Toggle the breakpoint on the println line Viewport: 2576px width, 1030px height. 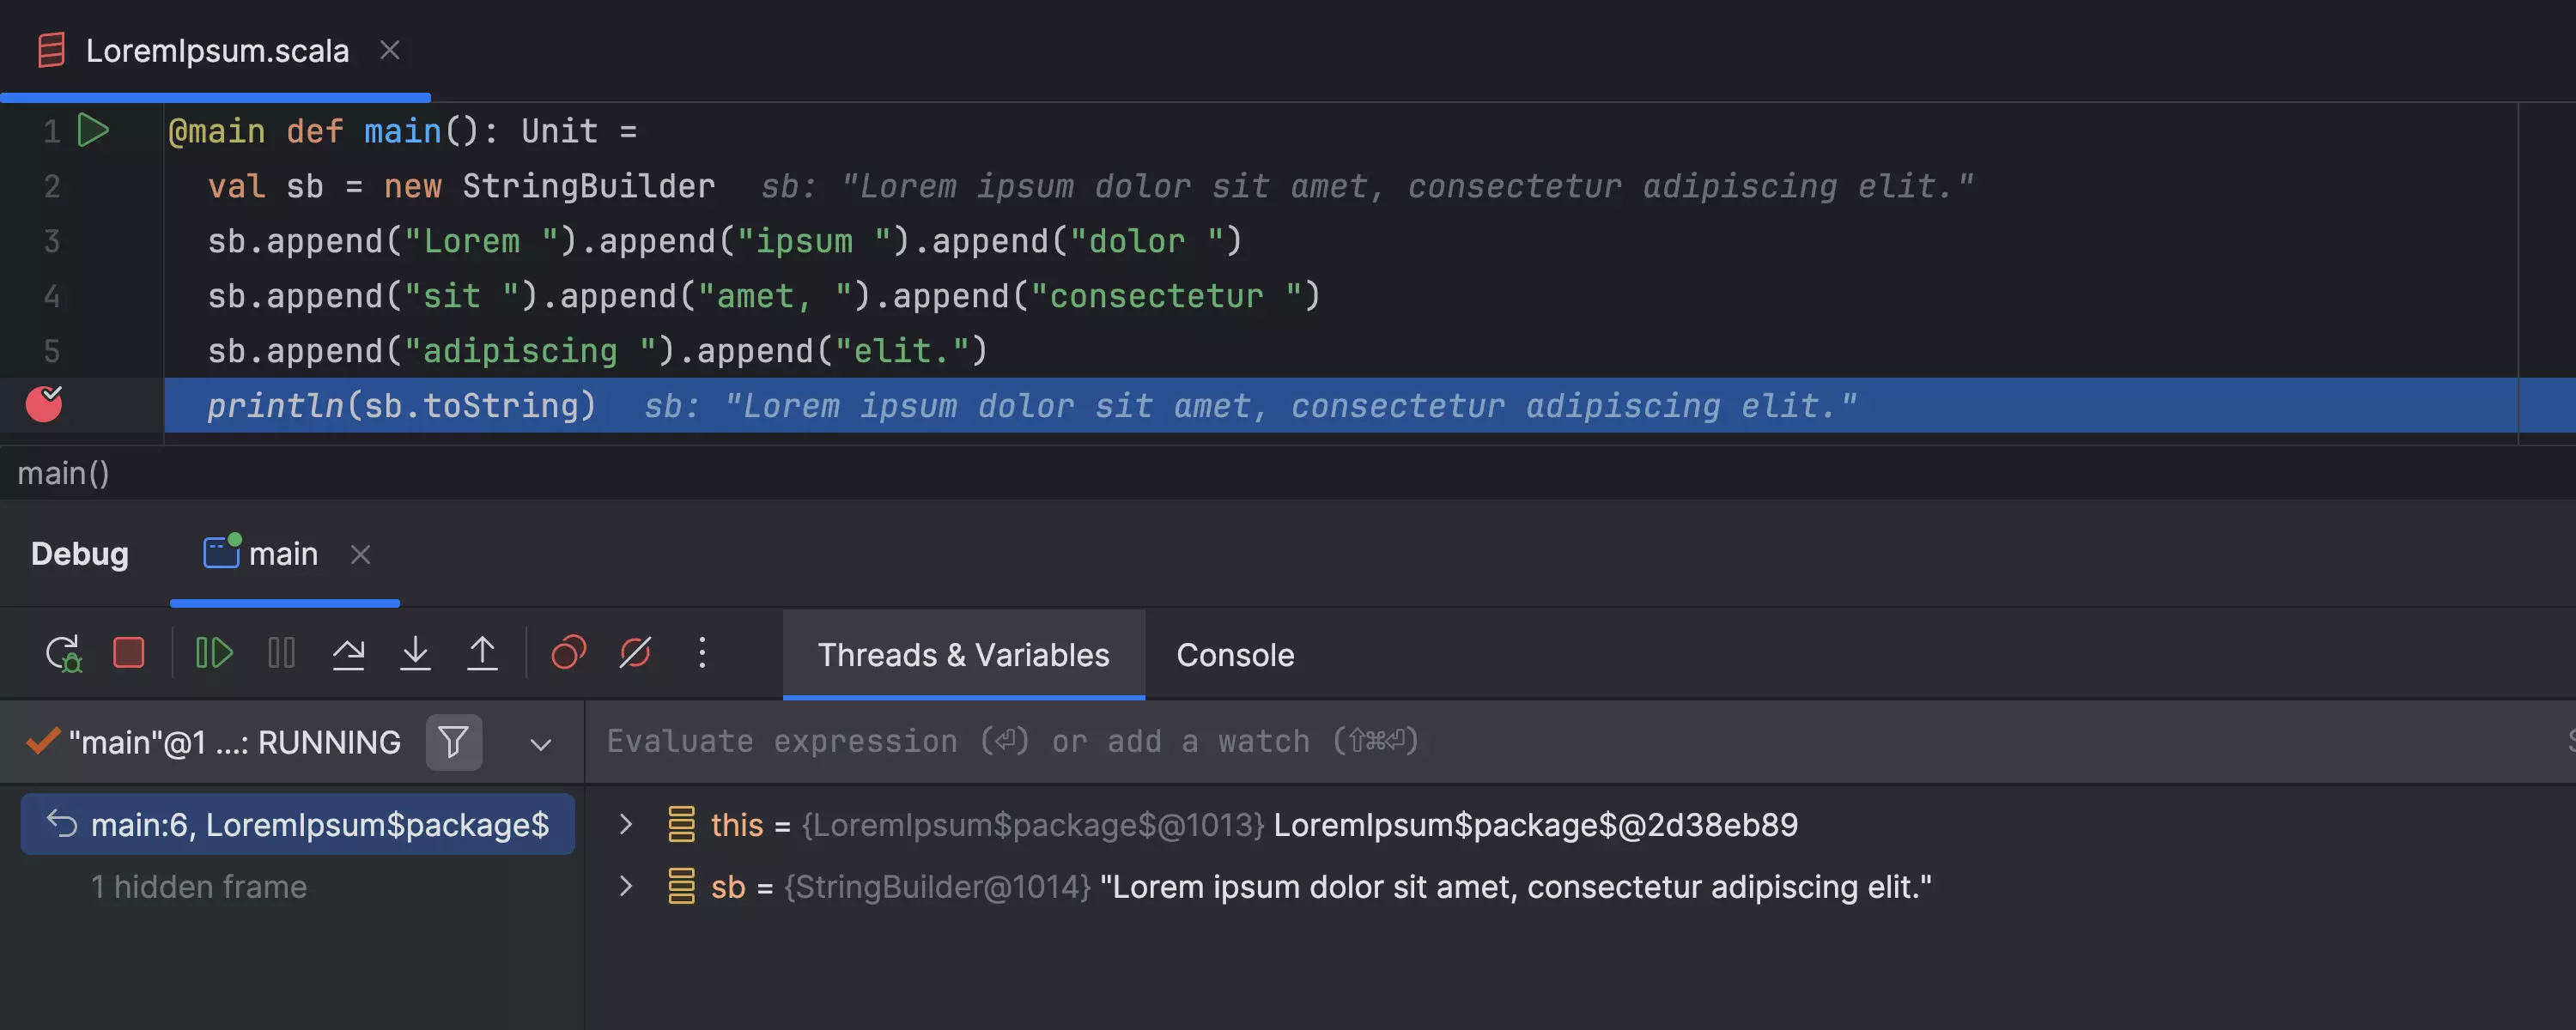tap(44, 404)
